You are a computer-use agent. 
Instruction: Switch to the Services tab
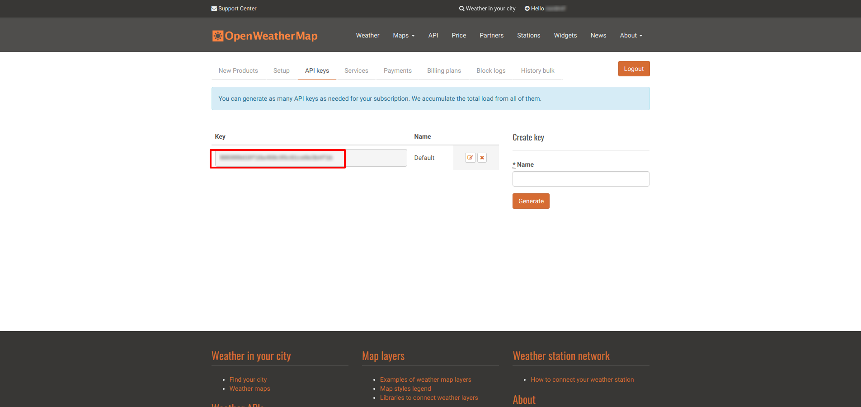click(356, 70)
